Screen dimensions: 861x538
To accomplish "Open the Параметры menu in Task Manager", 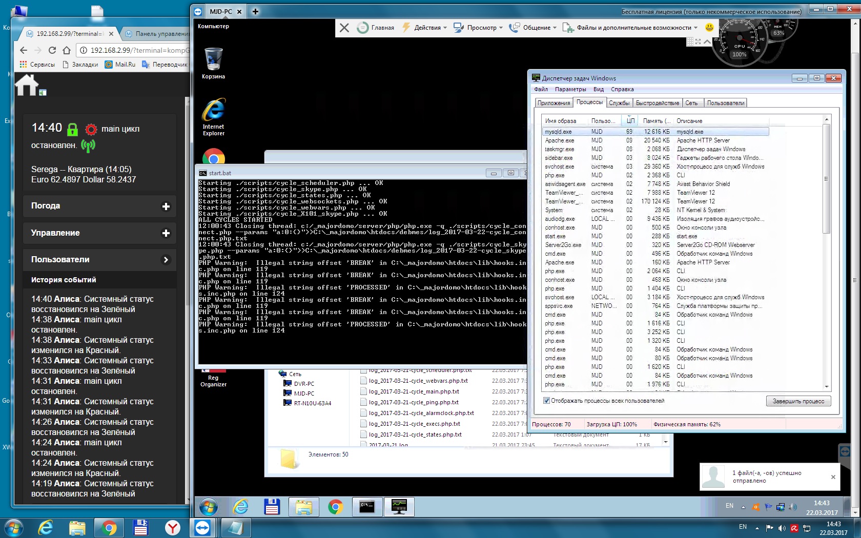I will coord(570,89).
